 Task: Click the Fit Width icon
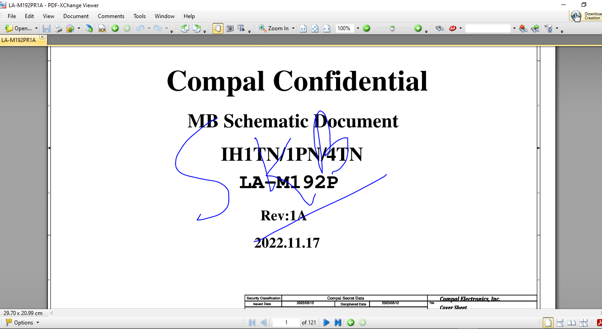pos(327,28)
